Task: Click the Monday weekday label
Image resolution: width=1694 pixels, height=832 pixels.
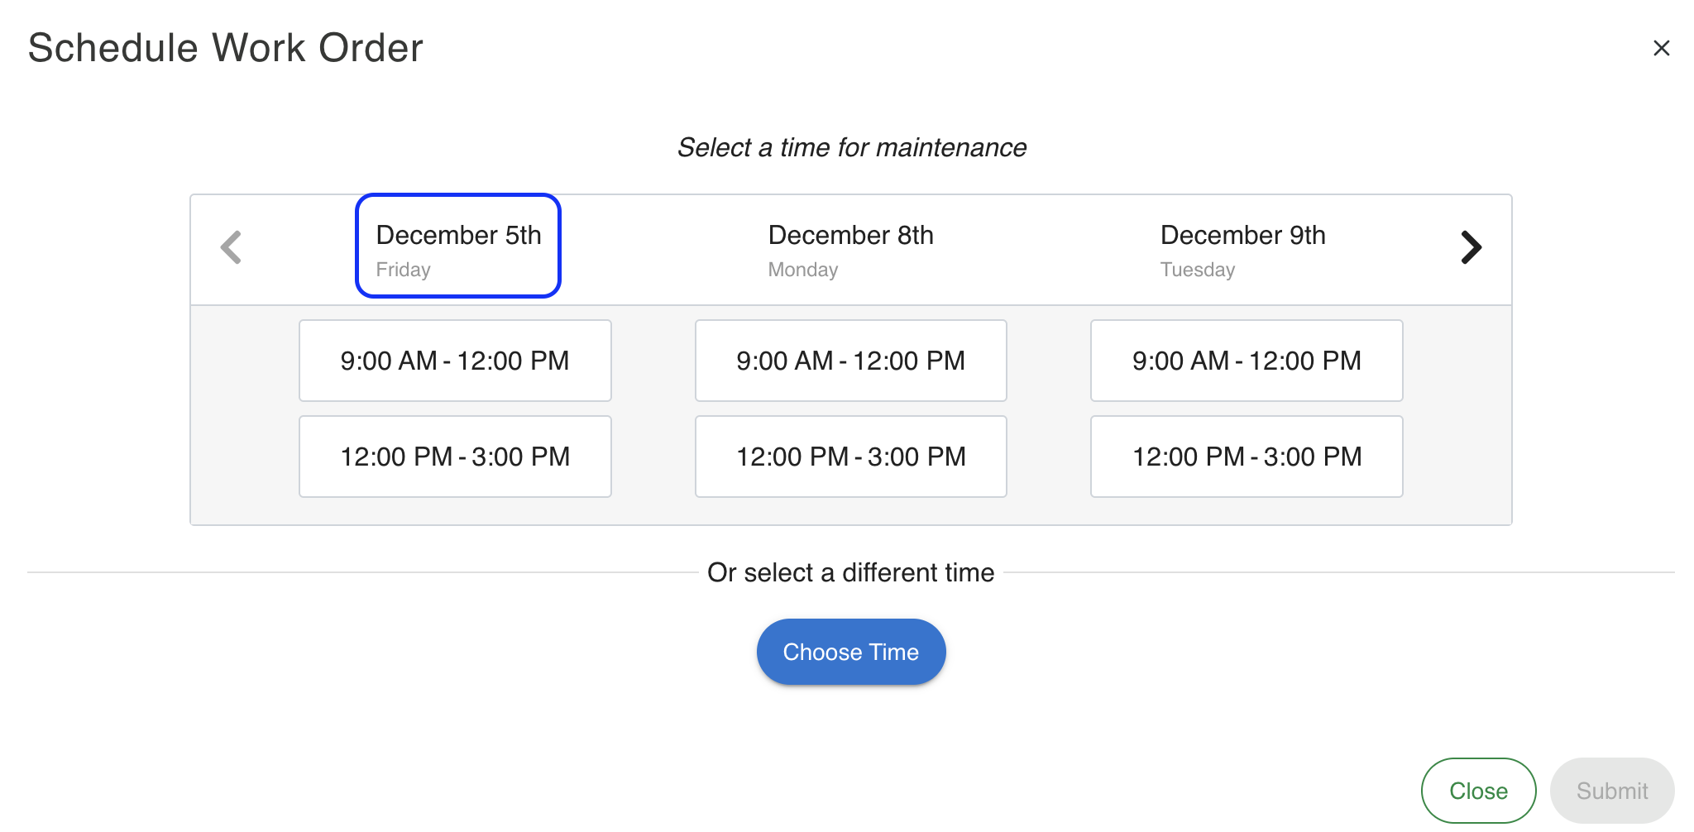Action: coord(802,270)
